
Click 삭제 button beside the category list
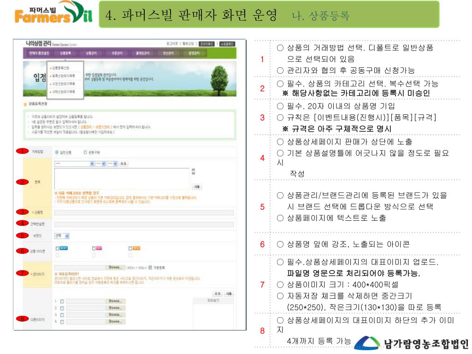196,187
